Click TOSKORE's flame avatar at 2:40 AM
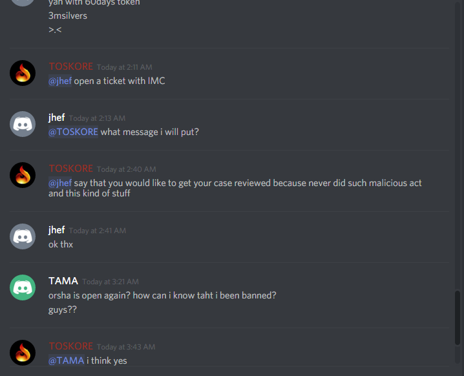This screenshot has width=464, height=376. (23, 175)
